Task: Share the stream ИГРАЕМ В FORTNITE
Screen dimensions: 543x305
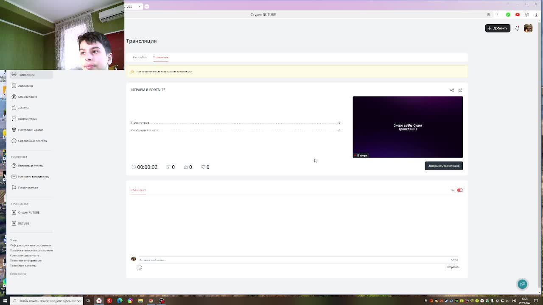Action: point(452,90)
